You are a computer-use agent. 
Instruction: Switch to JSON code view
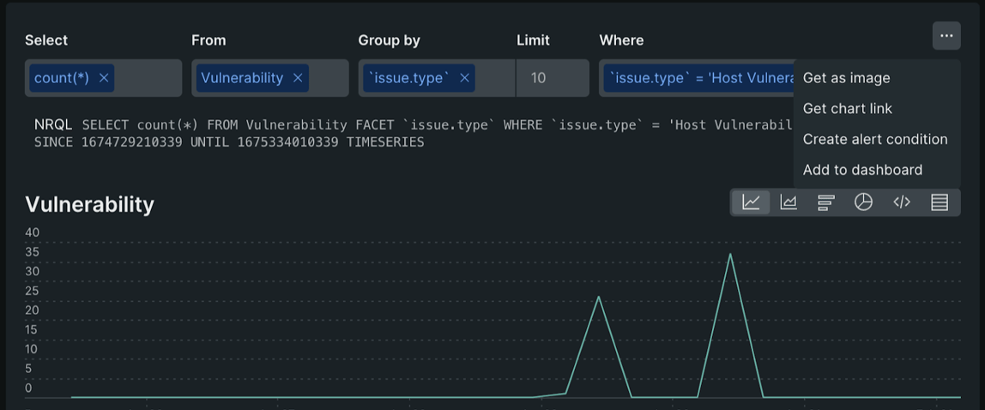902,202
